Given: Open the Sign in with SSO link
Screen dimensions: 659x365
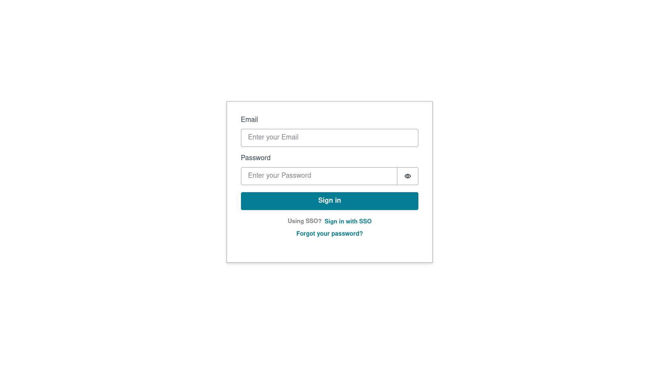Looking at the screenshot, I should coord(348,222).
